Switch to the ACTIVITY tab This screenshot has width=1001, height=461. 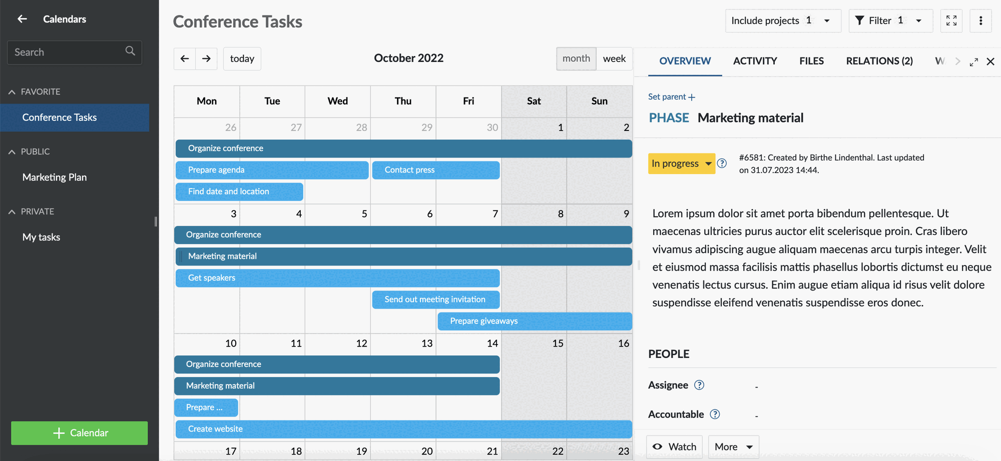(x=755, y=61)
